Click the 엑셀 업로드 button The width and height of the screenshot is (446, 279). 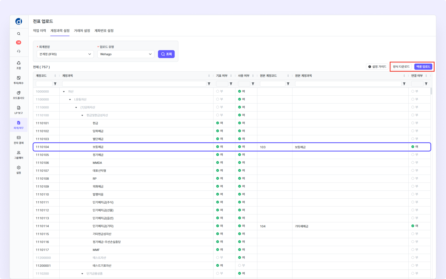pos(423,67)
